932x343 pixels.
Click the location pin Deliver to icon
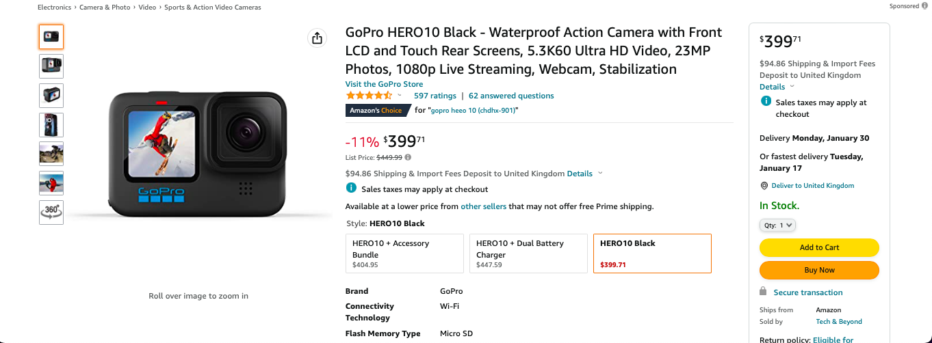[764, 186]
